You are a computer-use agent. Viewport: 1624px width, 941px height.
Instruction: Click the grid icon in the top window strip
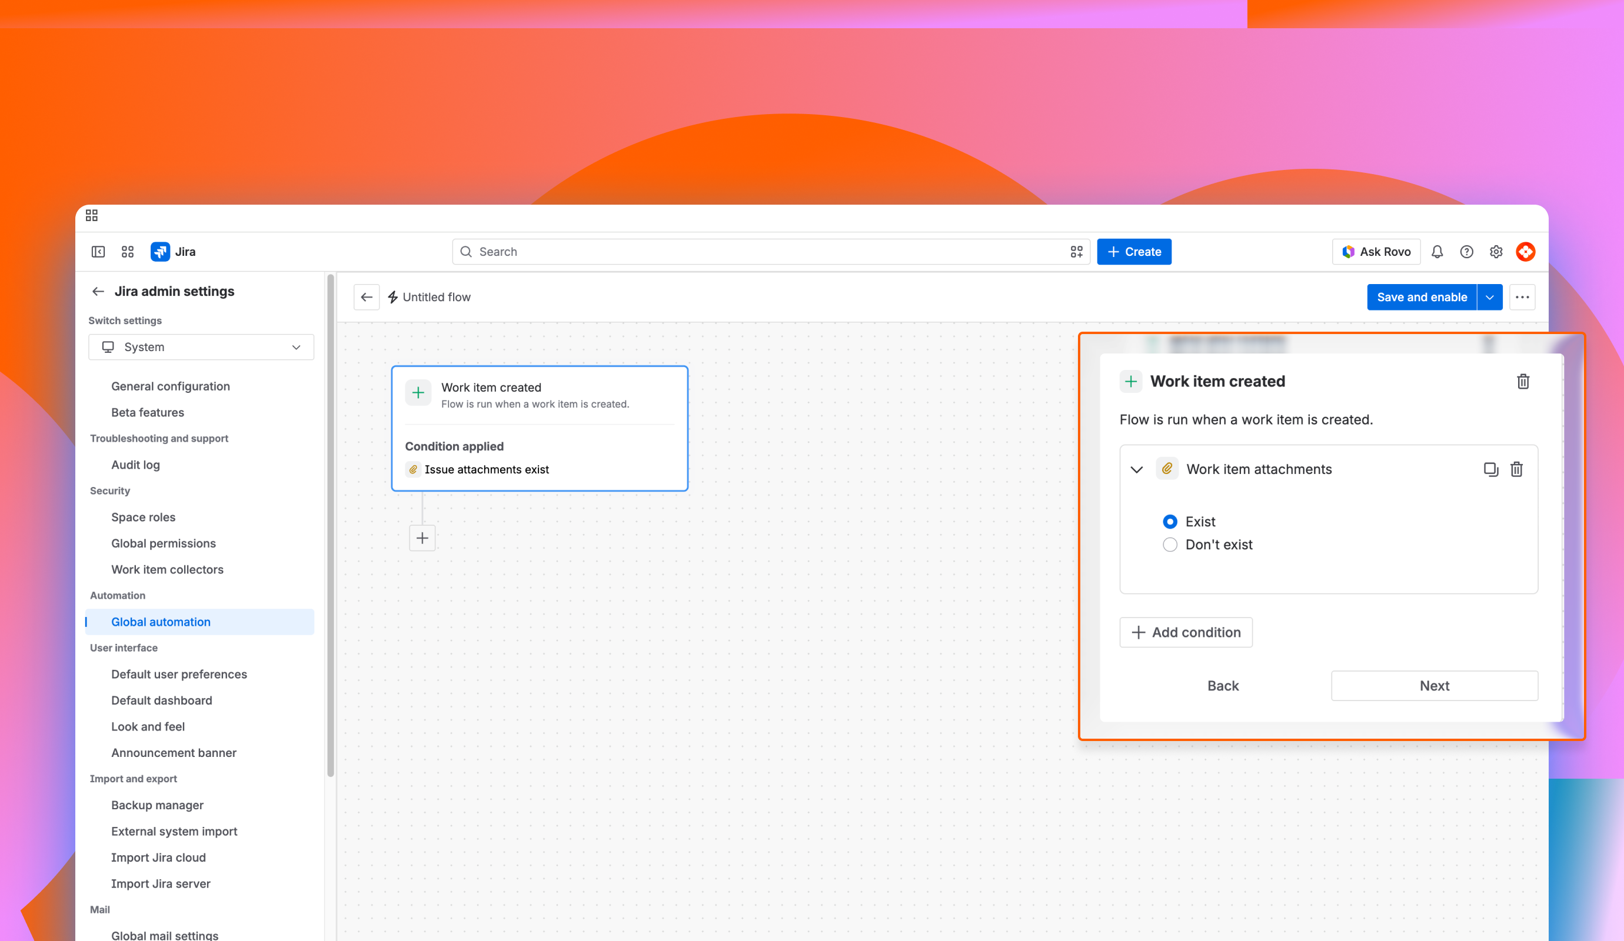tap(92, 215)
